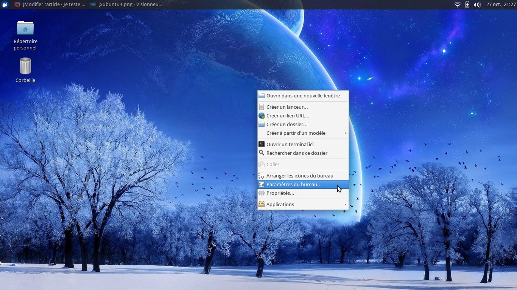517x290 pixels.
Task: Open Paramètres du bureau... highlighted entry
Action: click(x=303, y=184)
